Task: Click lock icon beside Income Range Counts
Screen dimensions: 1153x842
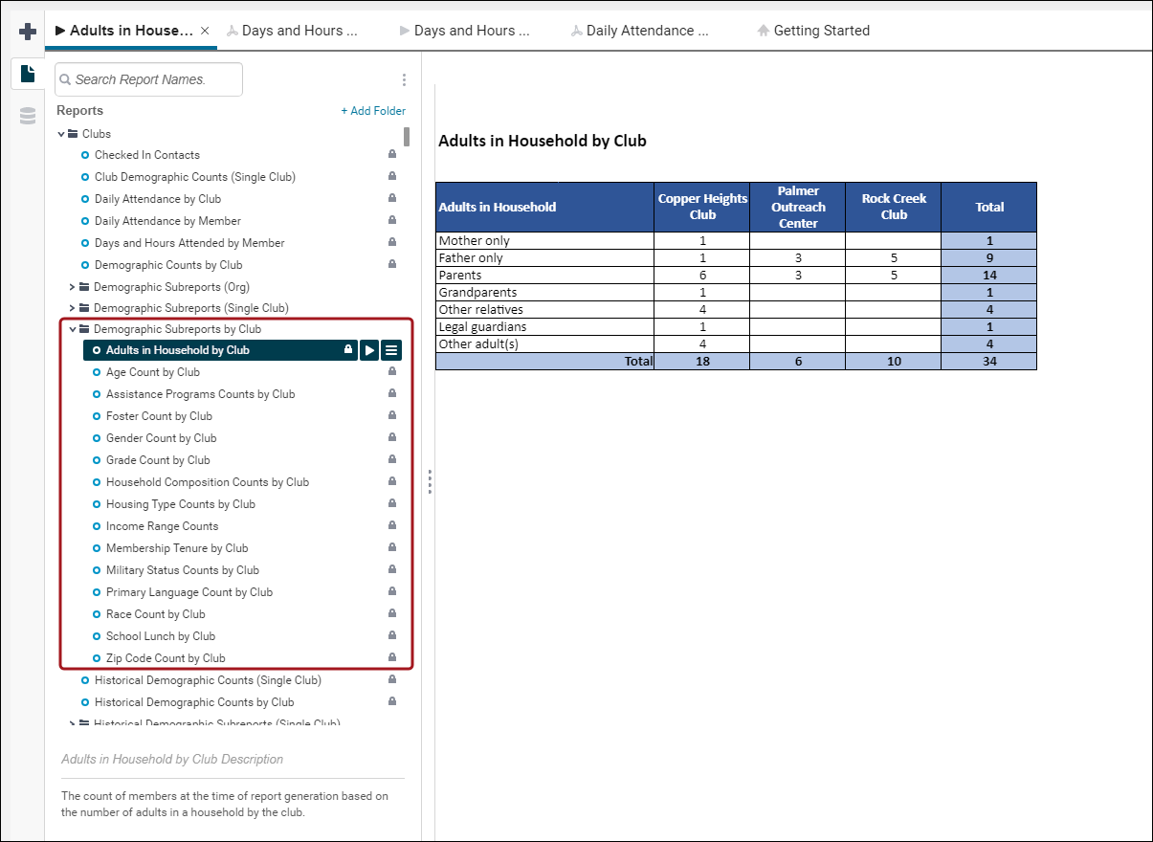Action: click(x=391, y=526)
